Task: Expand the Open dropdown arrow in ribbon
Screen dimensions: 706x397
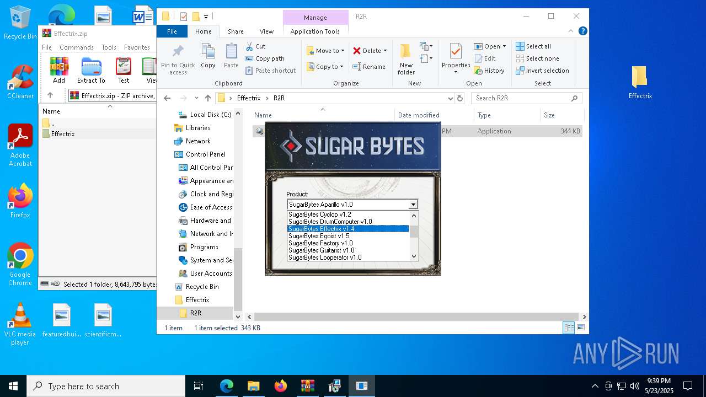Action: tap(504, 46)
